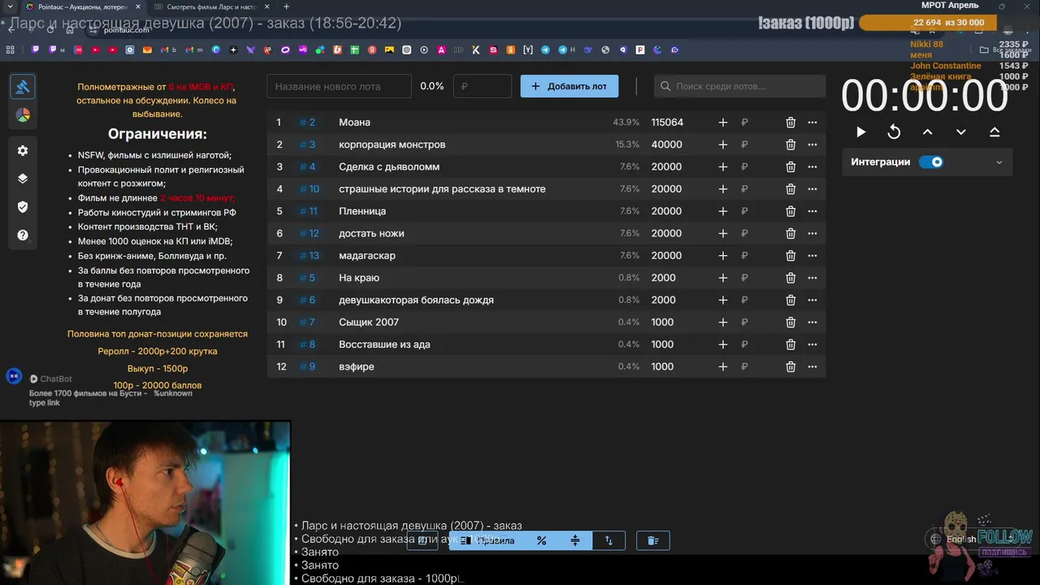The image size is (1040, 585).
Task: Delete the Моана lot with trash icon
Action: 791,123
